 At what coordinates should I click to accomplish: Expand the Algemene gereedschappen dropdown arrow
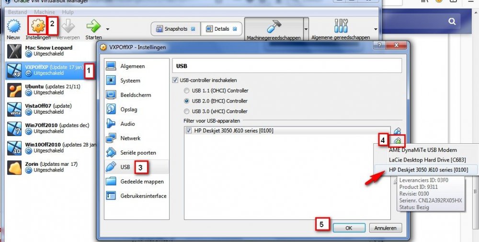[x=376, y=29]
